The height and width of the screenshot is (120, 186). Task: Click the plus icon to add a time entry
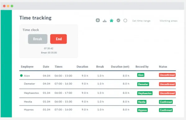[98, 20]
